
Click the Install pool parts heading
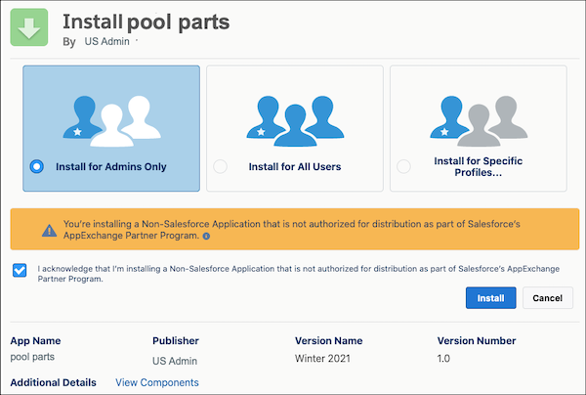(x=146, y=22)
